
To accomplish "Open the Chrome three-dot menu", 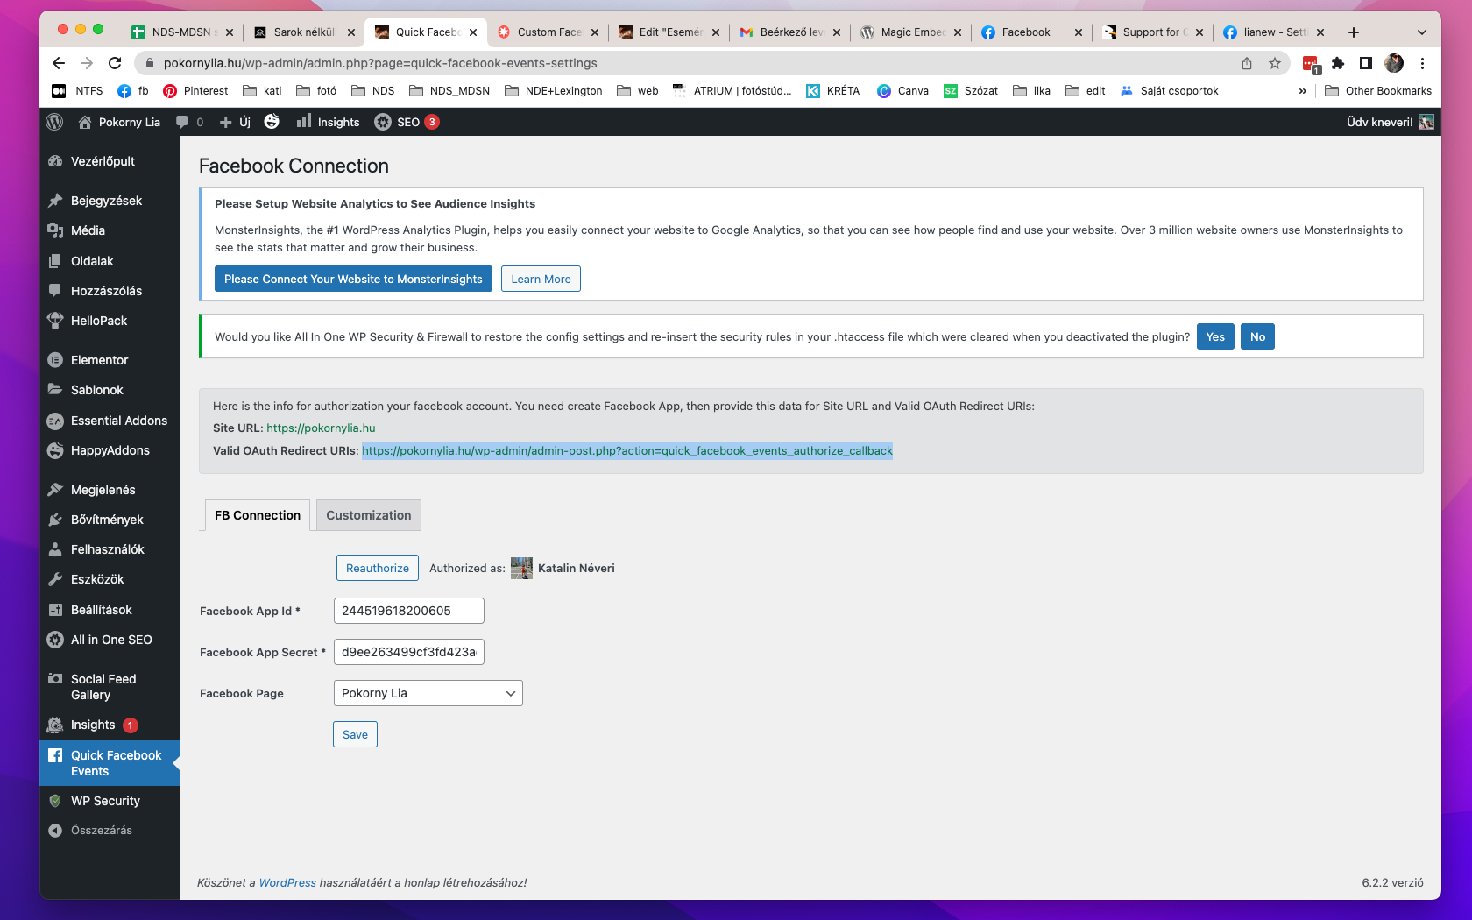I will [1423, 63].
